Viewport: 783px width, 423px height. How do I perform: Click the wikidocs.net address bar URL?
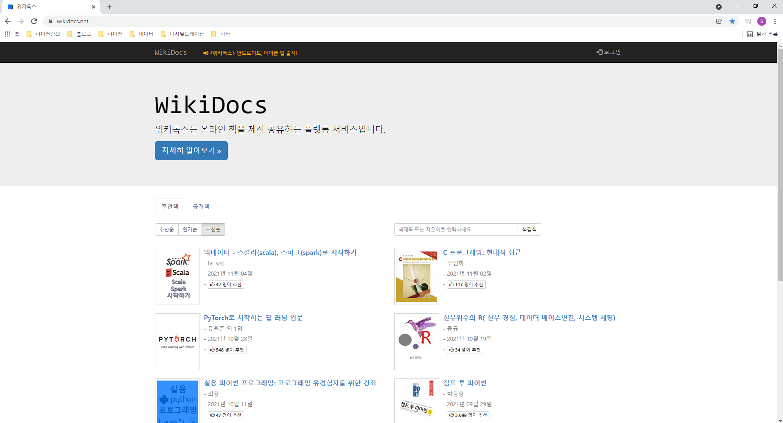pyautogui.click(x=72, y=21)
